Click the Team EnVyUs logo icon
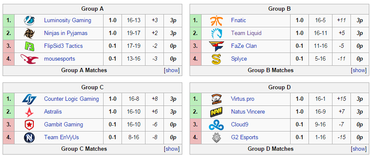 point(30,137)
